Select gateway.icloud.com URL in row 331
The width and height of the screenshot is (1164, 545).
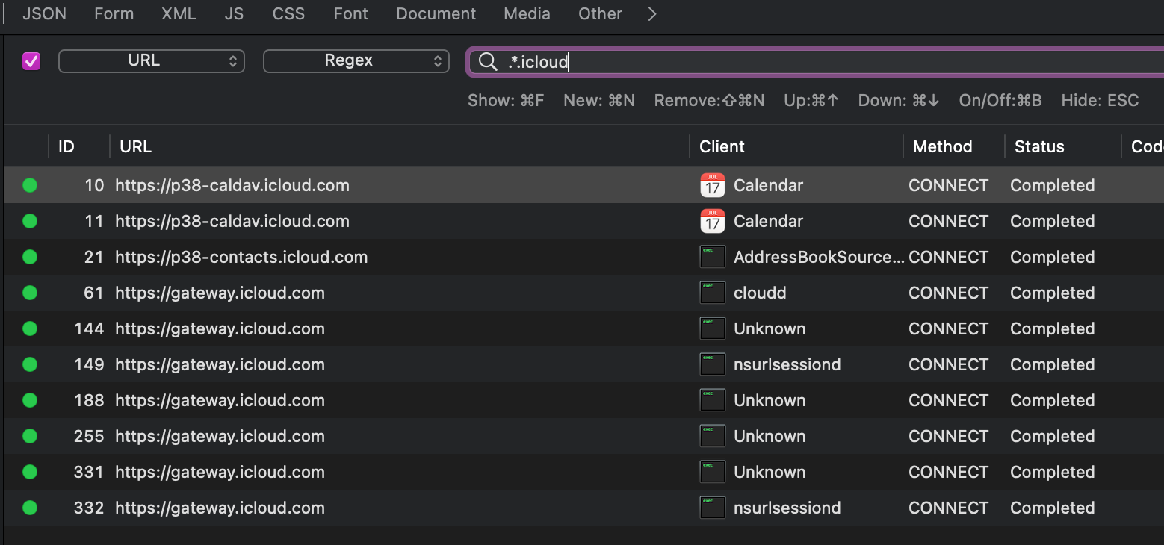click(x=220, y=472)
